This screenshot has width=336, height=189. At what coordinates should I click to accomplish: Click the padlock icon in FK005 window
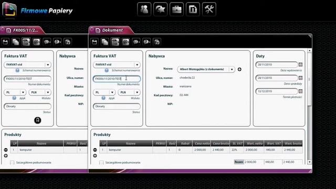(37, 120)
